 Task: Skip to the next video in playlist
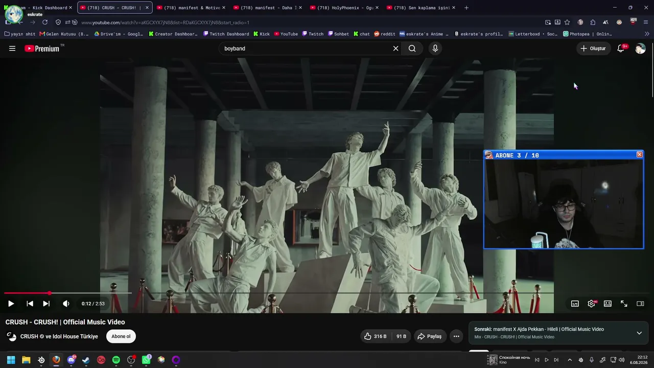pos(46,304)
